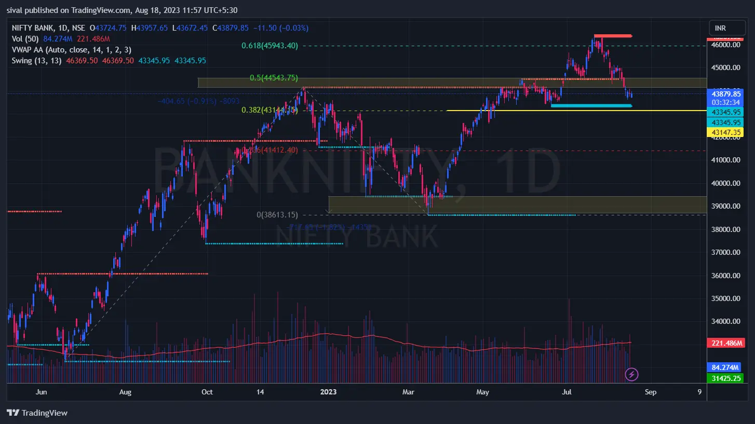The width and height of the screenshot is (755, 424).
Task: Click 39000.00 on the price scale
Action: 725,207
